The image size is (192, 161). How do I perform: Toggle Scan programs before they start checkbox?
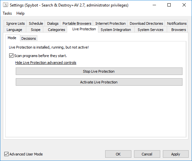click(11, 56)
